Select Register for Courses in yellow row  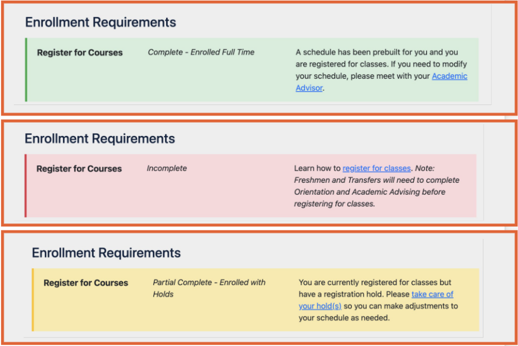point(85,283)
